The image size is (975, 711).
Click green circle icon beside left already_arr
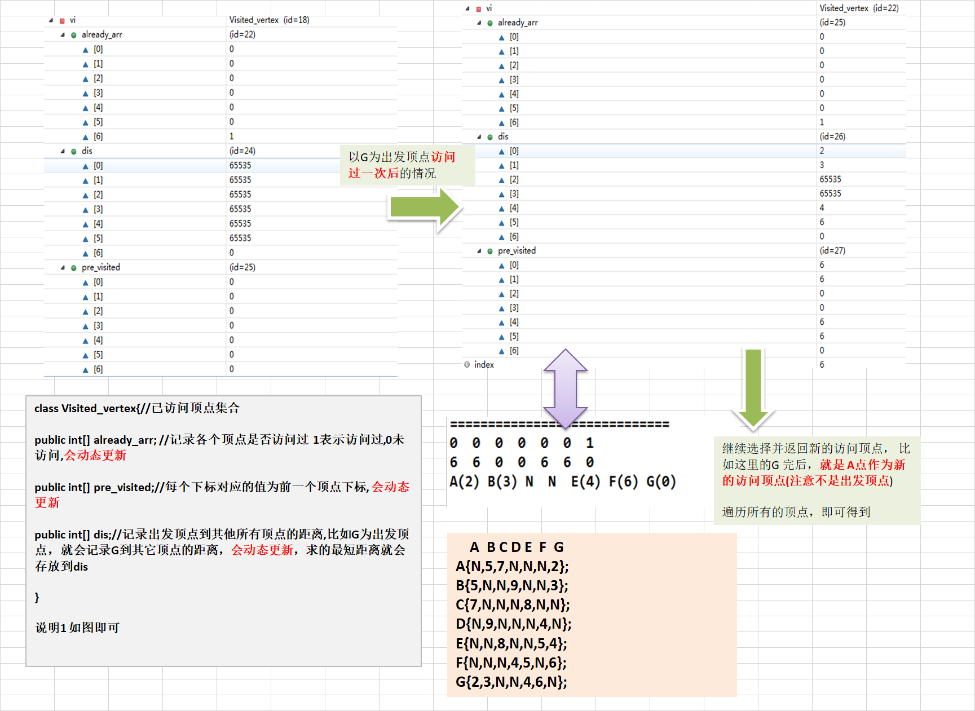74,36
